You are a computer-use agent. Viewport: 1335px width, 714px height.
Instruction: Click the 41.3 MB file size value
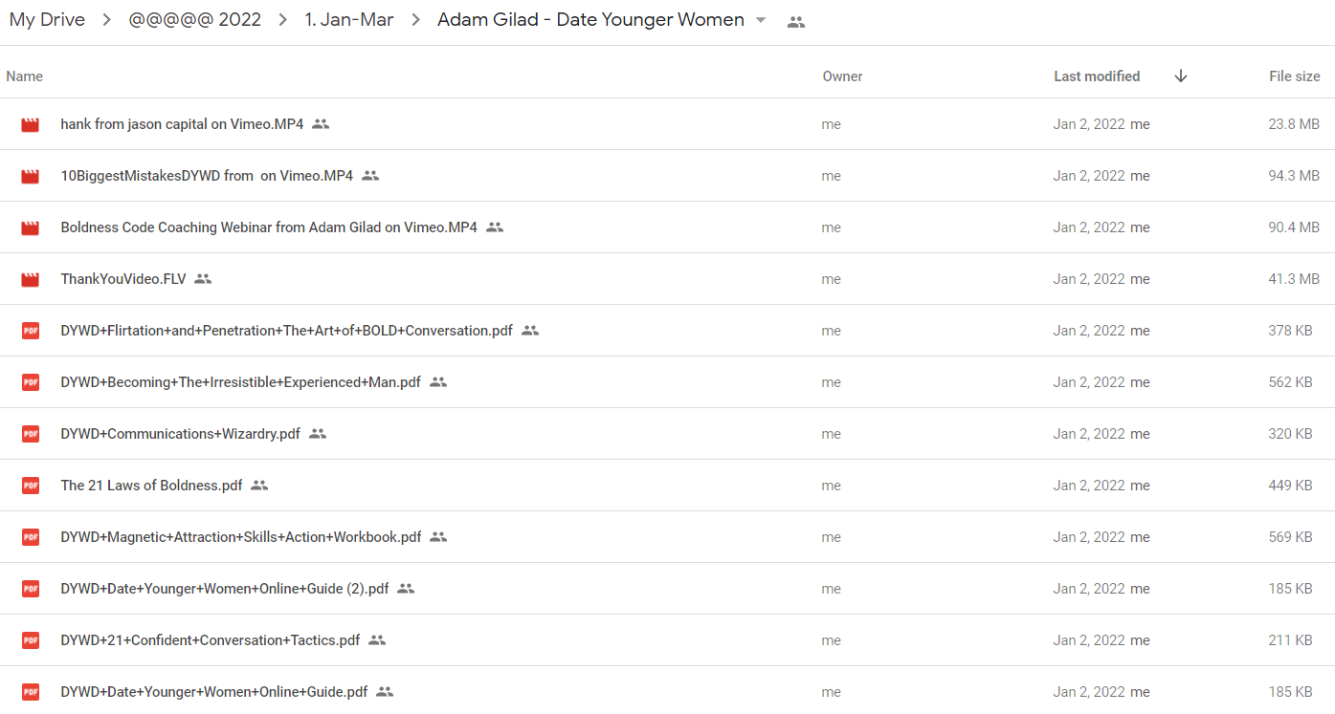pos(1294,279)
